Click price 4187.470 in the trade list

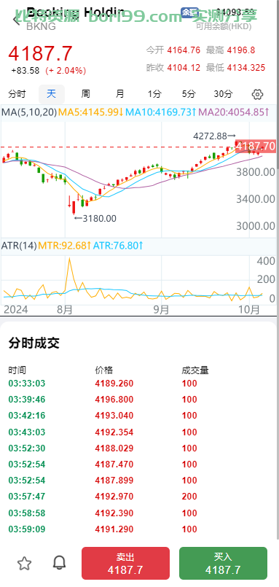(114, 464)
